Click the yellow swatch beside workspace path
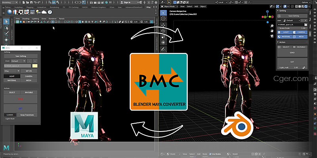The image size is (317, 158). (35, 66)
